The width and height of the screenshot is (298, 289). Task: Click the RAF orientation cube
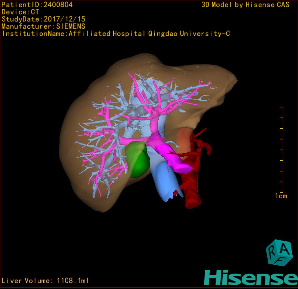pos(279,253)
